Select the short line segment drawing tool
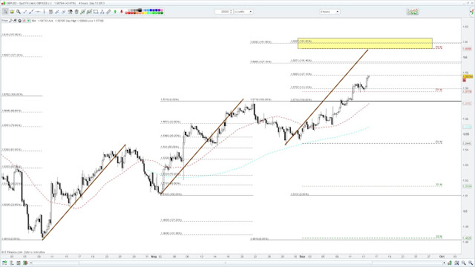 tap(24, 12)
